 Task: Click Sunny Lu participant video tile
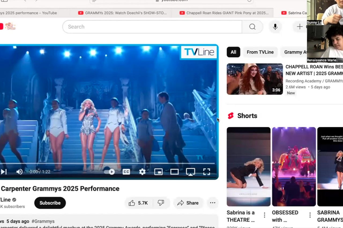tap(325, 12)
